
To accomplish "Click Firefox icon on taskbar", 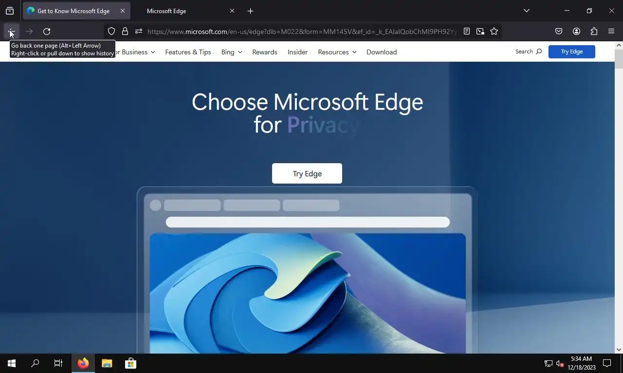I will point(83,363).
